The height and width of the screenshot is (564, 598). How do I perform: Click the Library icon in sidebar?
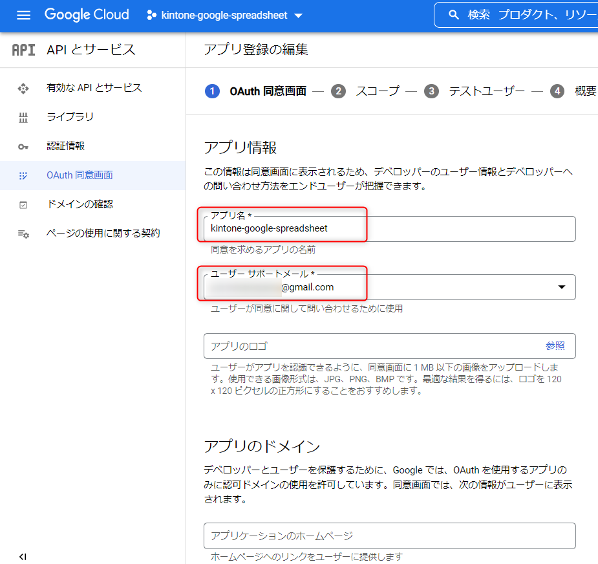pyautogui.click(x=23, y=117)
